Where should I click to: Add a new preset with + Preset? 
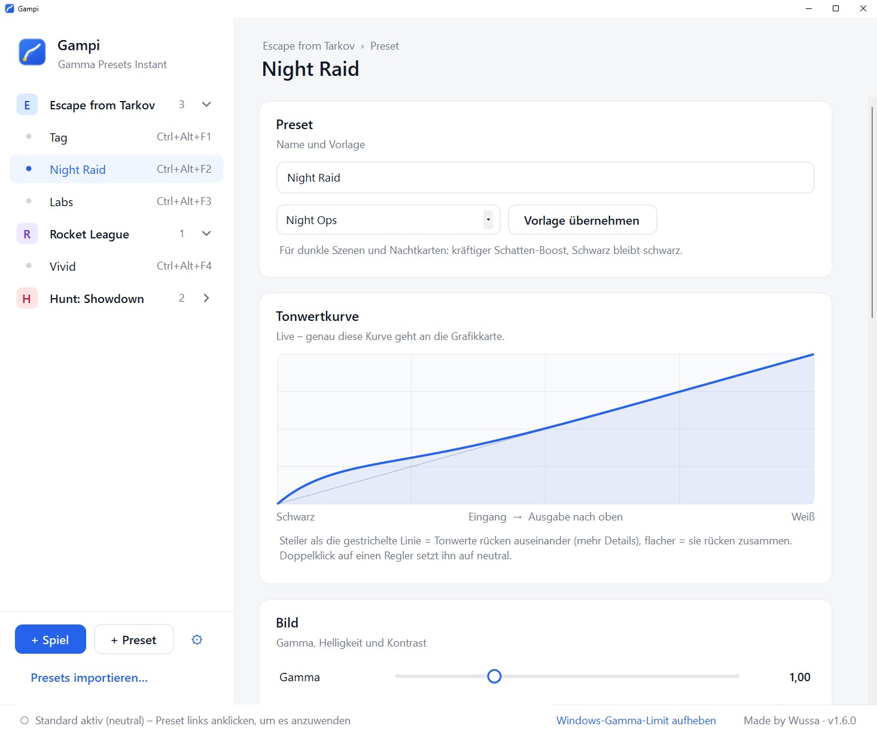click(134, 639)
